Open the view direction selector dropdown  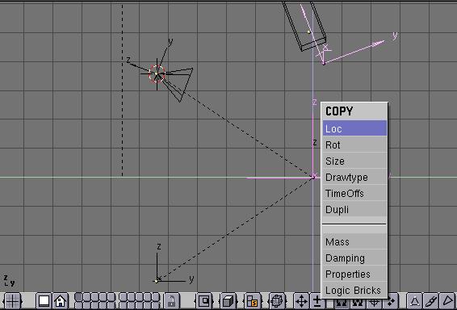253,301
